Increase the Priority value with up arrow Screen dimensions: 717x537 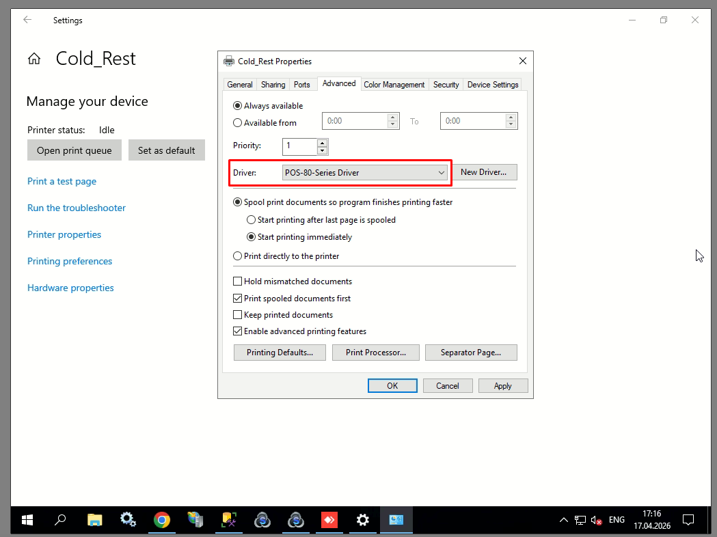point(322,142)
